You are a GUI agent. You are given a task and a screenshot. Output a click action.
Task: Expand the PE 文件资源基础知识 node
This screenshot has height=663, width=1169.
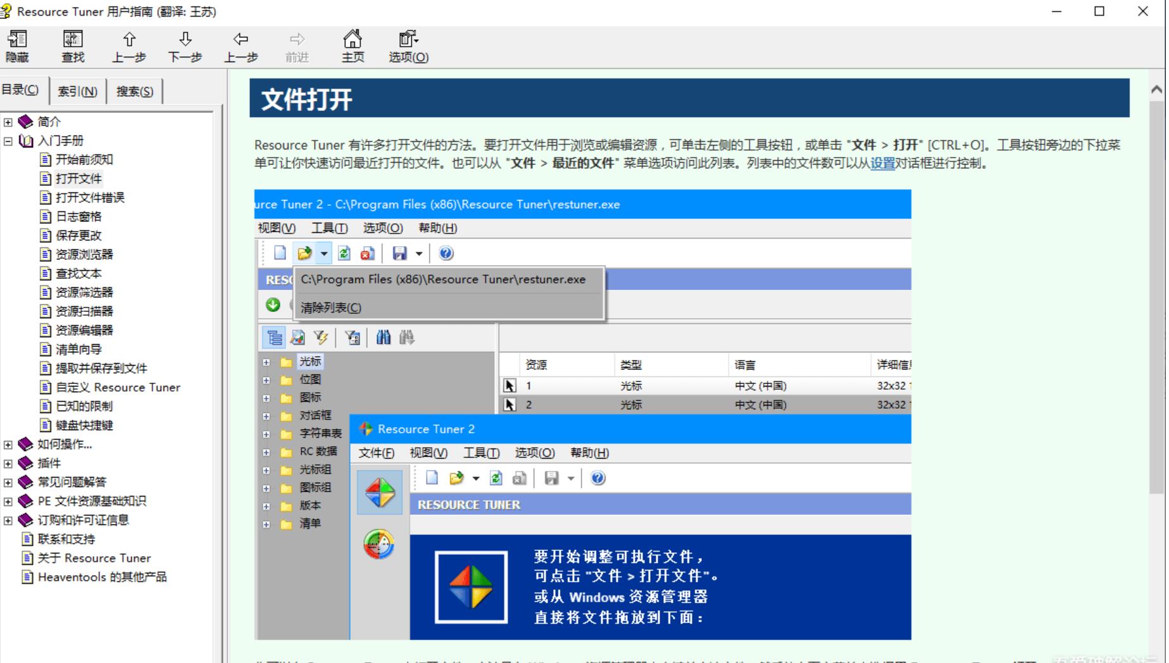tap(8, 501)
